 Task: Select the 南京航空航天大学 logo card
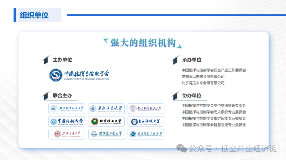click(x=146, y=109)
